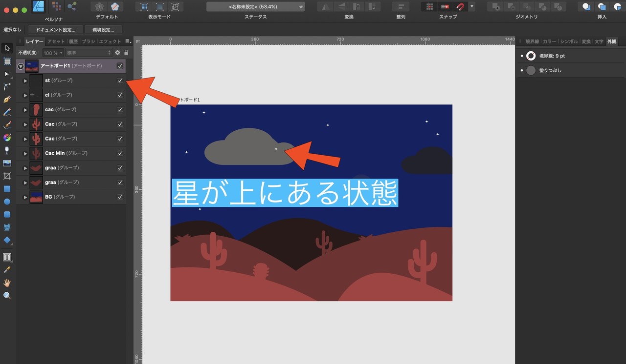
Task: Select the View hand tool
Action: click(x=7, y=283)
